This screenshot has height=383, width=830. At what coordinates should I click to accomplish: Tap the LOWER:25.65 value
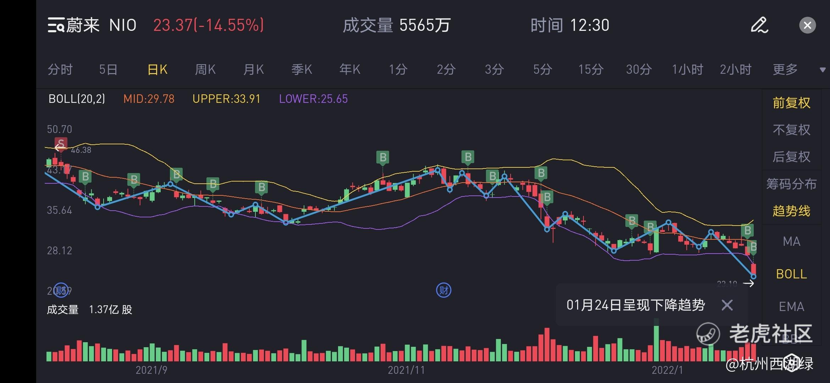click(314, 99)
